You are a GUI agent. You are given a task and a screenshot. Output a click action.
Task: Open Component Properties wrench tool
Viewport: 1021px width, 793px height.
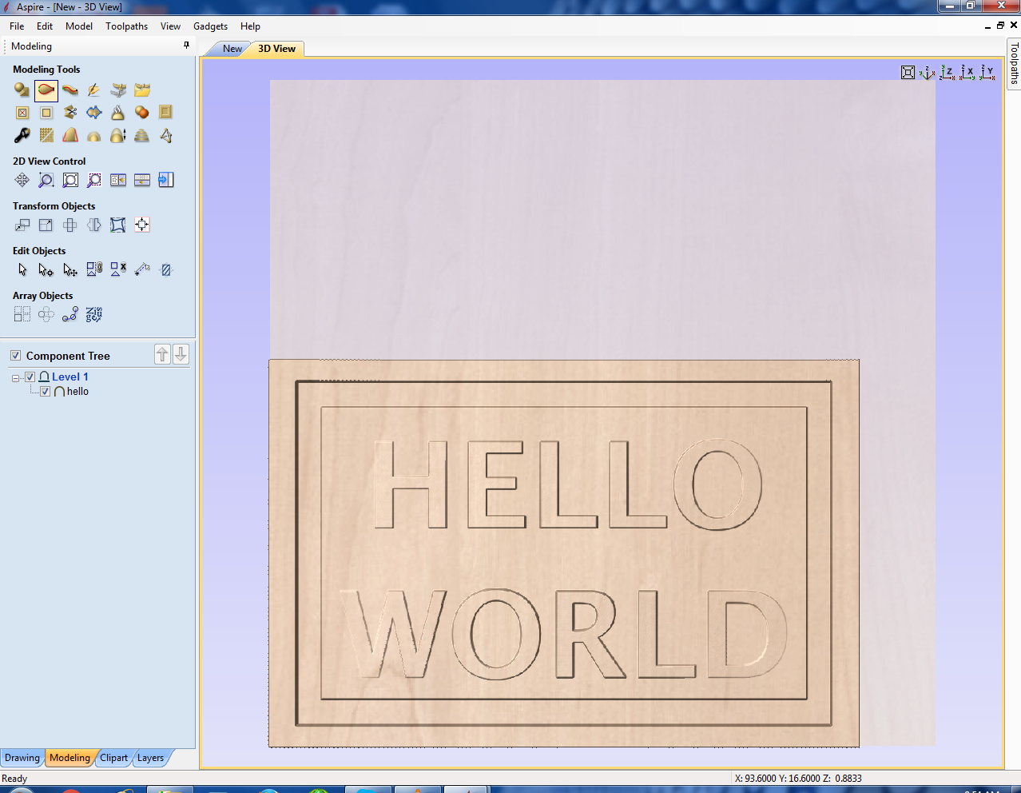click(x=22, y=136)
